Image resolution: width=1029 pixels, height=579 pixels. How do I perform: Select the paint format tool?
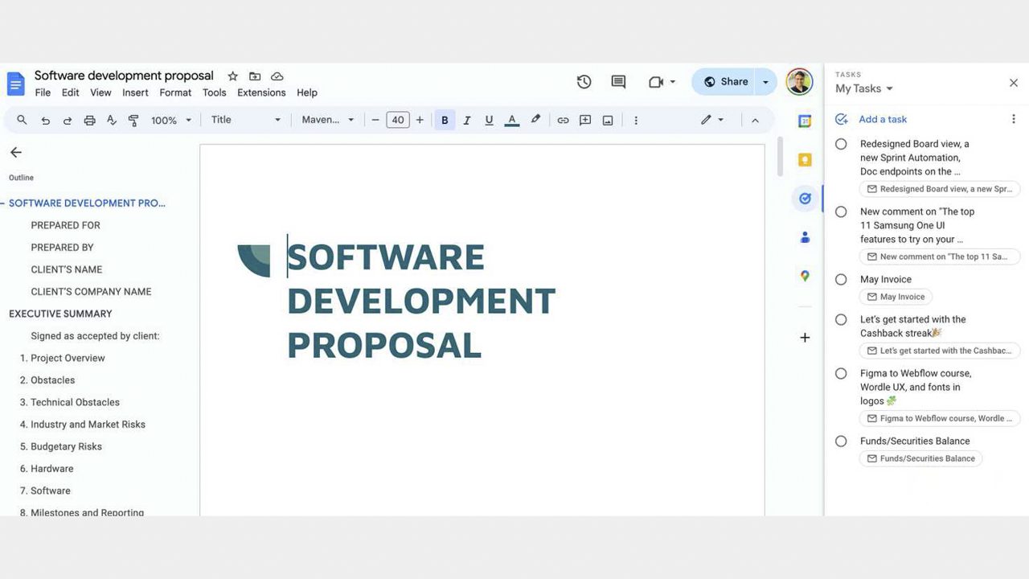coord(133,121)
